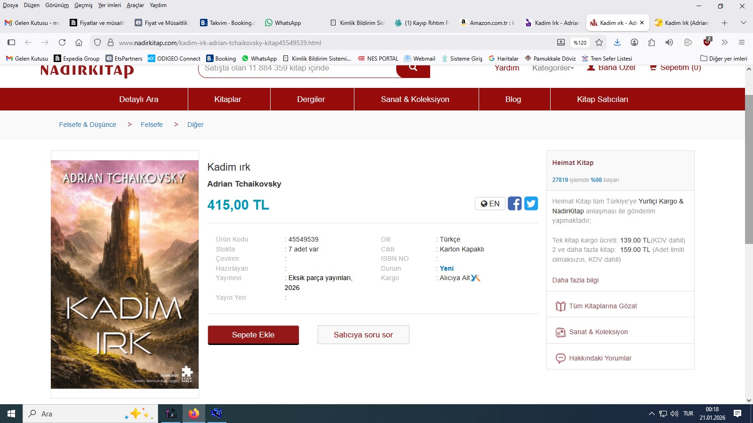
Task: Switch language with the EN toggle
Action: click(490, 204)
